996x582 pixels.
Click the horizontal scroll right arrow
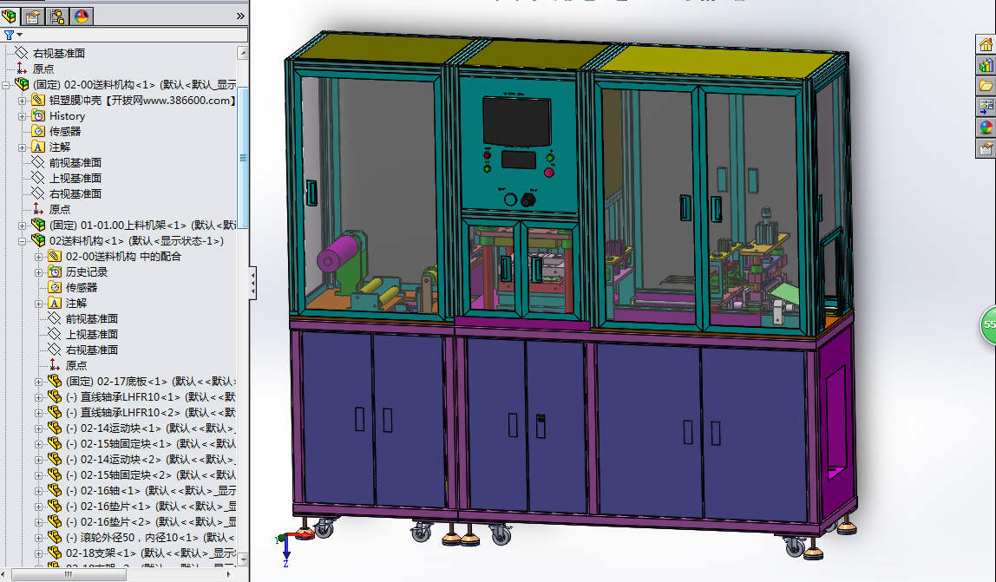coord(229,574)
